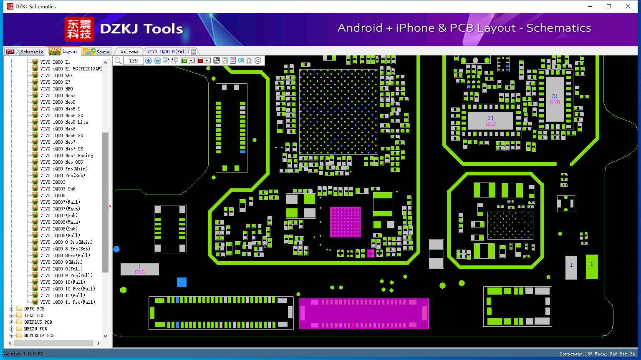Switch to the Layout tab
Image resolution: width=641 pixels, height=360 pixels.
point(63,51)
